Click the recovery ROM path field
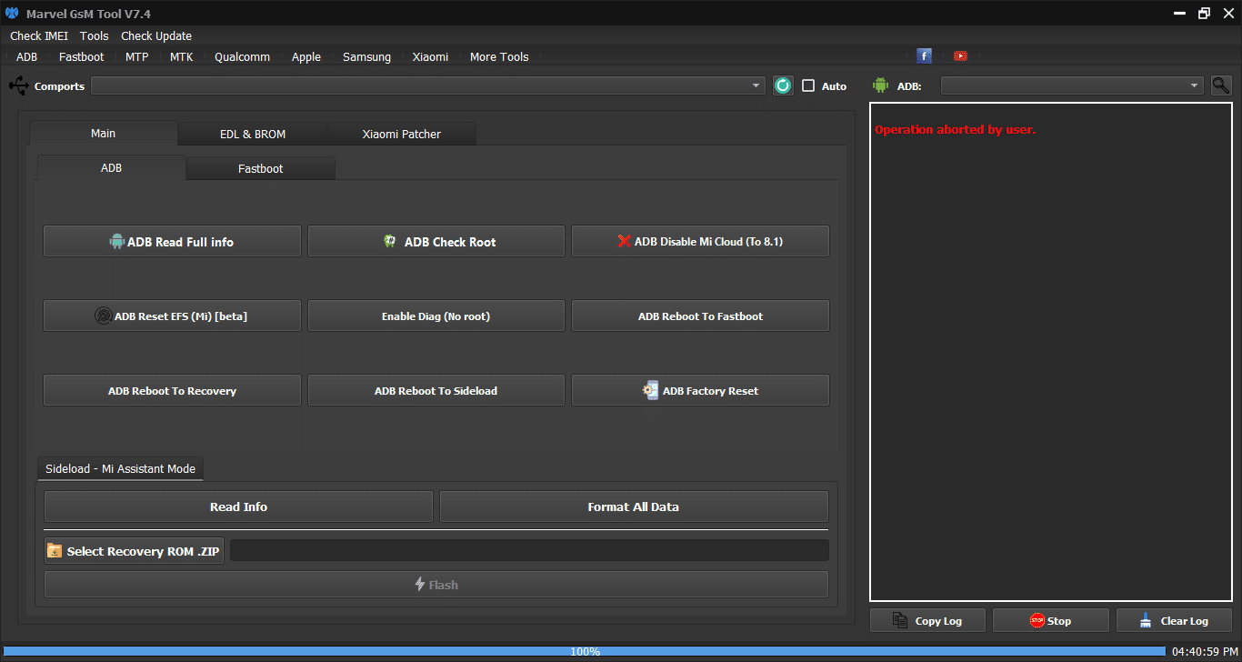The height and width of the screenshot is (662, 1242). tap(529, 551)
